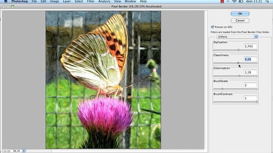Open the Photoshop application menu
Viewport: 273px width, 153px height.
click(20, 1)
